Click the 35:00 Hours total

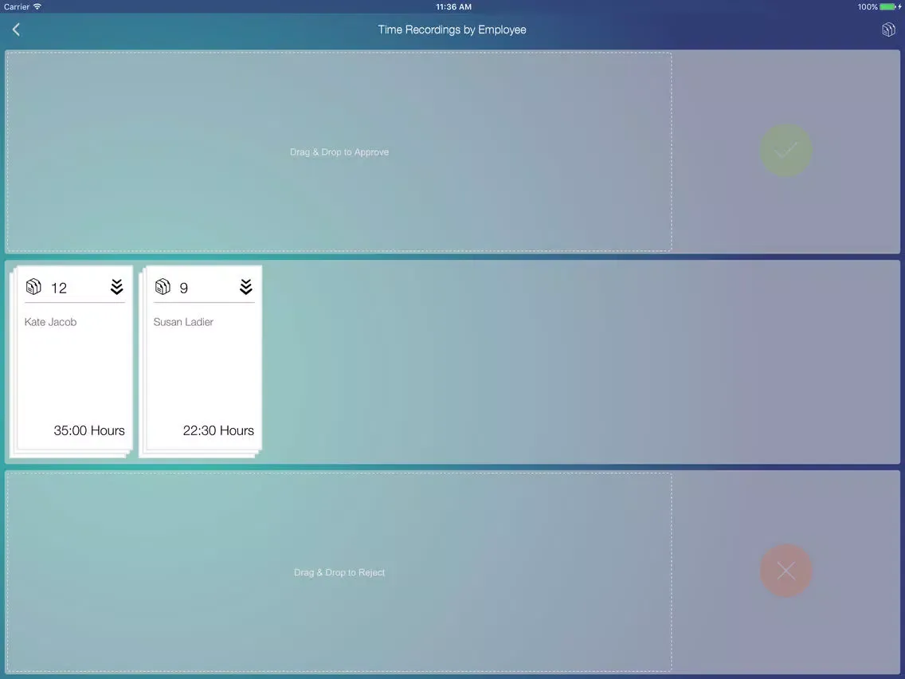coord(89,430)
